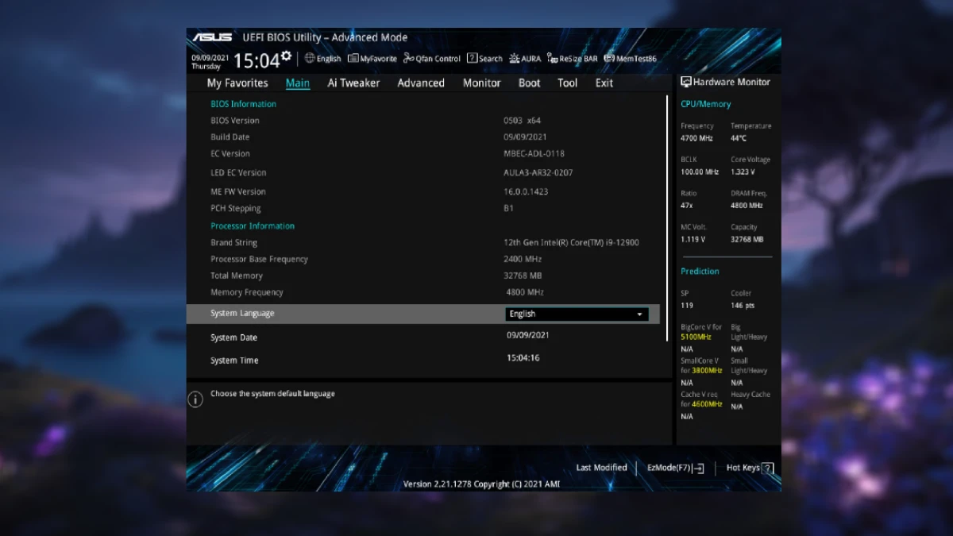Click the 4600MHz Cache prediction
953x536 pixels.
coord(707,404)
